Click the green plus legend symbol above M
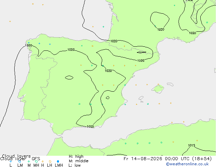Image resolution: width=216 pixels, height=167 pixels. click(x=29, y=161)
